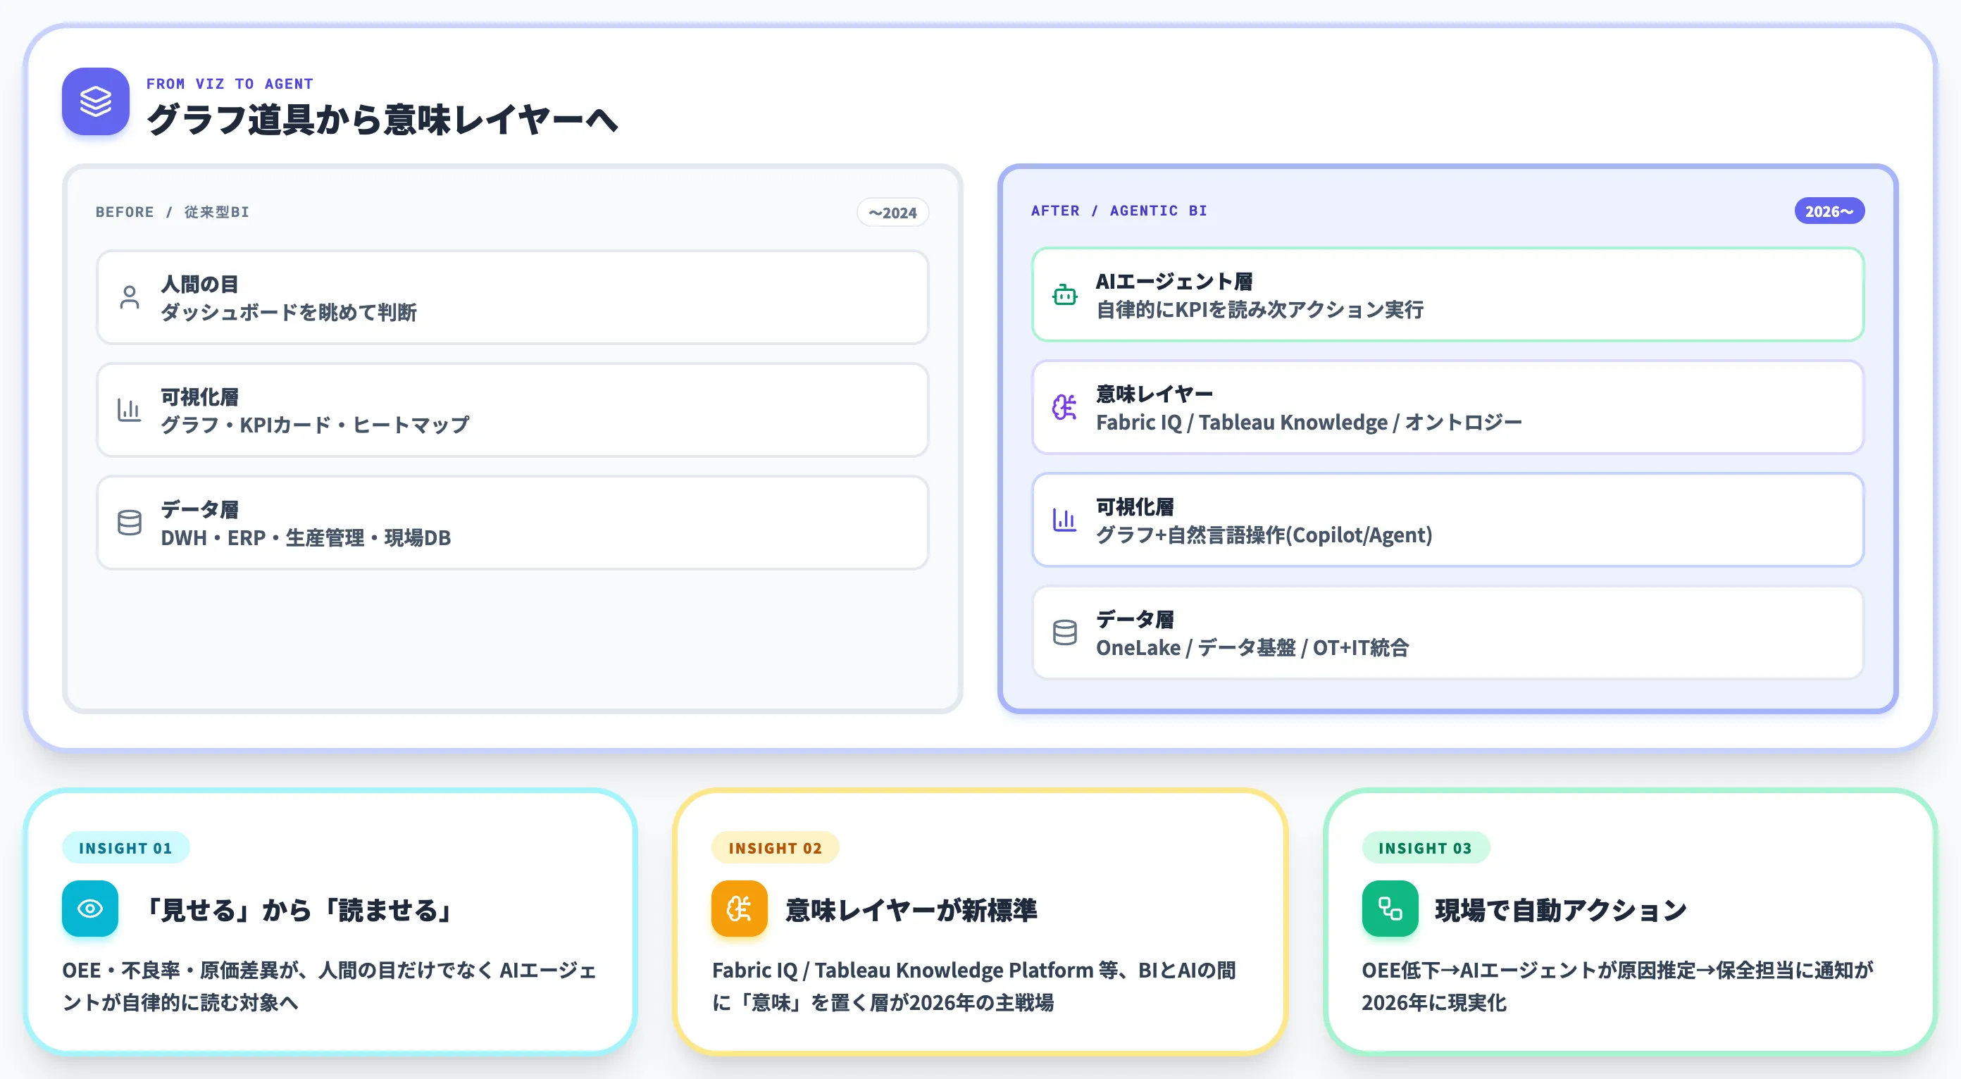Click the 可視化層 title in BEFORE panel
This screenshot has width=1961, height=1079.
[199, 397]
